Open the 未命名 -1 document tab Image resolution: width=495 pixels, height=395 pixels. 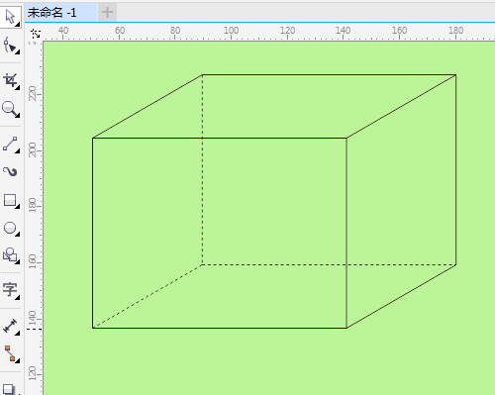tap(61, 13)
